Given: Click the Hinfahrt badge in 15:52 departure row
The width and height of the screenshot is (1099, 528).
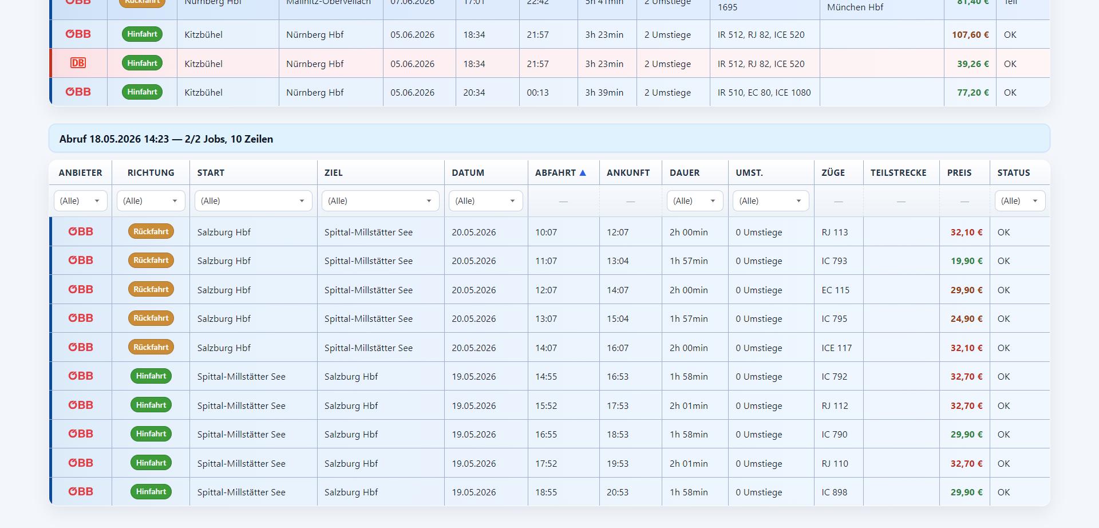Looking at the screenshot, I should point(151,405).
